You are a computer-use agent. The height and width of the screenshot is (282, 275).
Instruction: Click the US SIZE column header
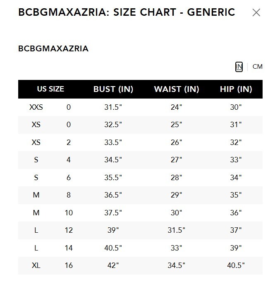[x=50, y=89]
